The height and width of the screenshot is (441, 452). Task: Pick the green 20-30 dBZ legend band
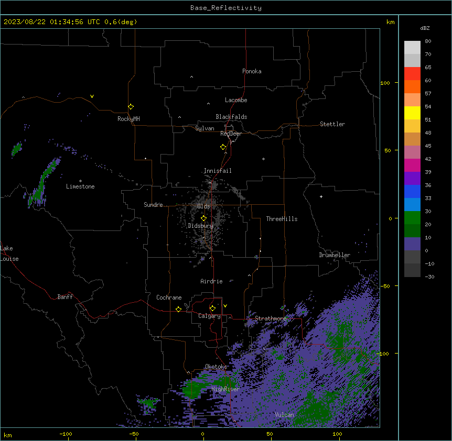(x=412, y=218)
